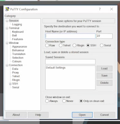The image size is (120, 124).
Task: Click the Save session button
Action: [x=105, y=76]
